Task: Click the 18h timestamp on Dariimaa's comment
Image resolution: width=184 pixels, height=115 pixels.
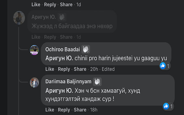Action: 93,110
